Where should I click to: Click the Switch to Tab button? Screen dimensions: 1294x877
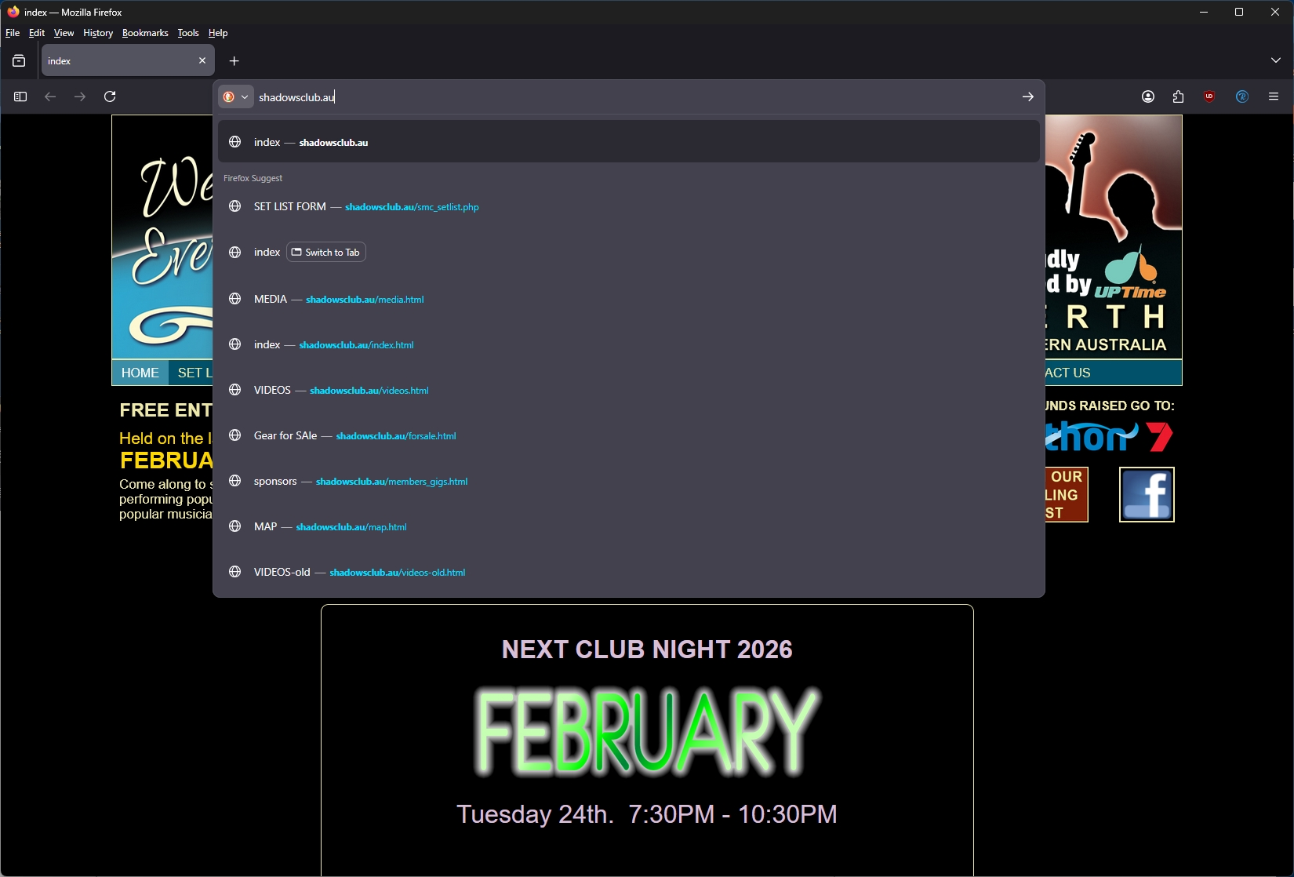326,253
